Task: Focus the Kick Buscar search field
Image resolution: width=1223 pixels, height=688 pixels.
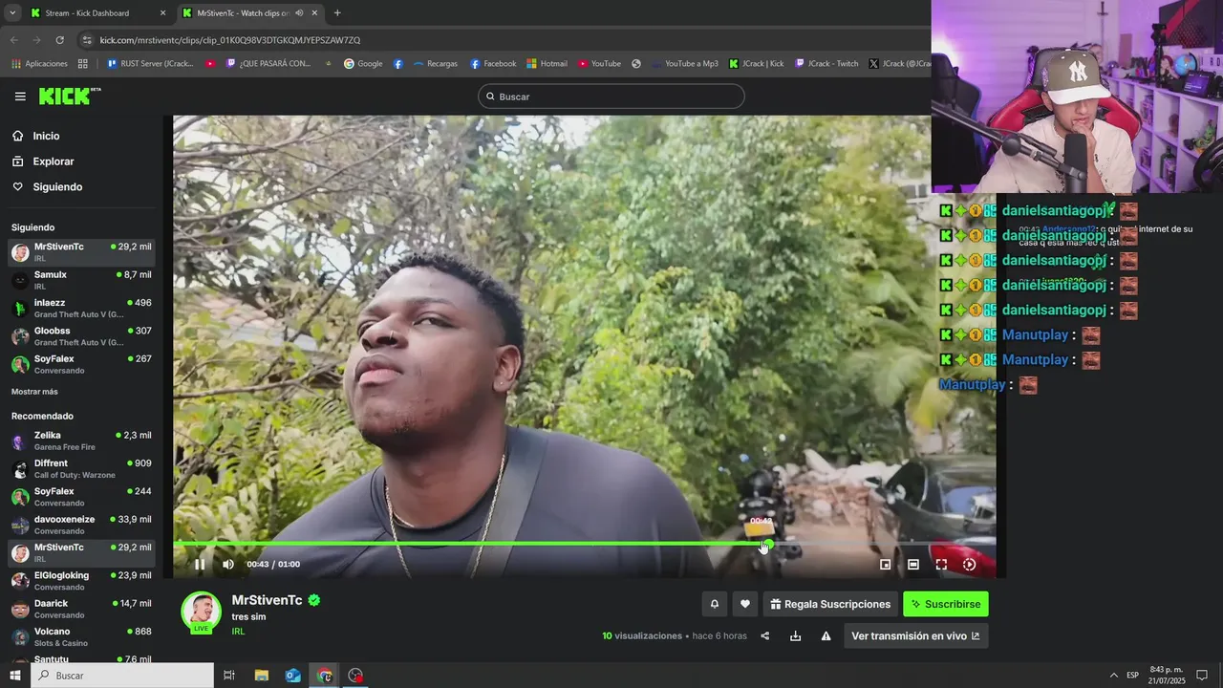Action: [611, 97]
